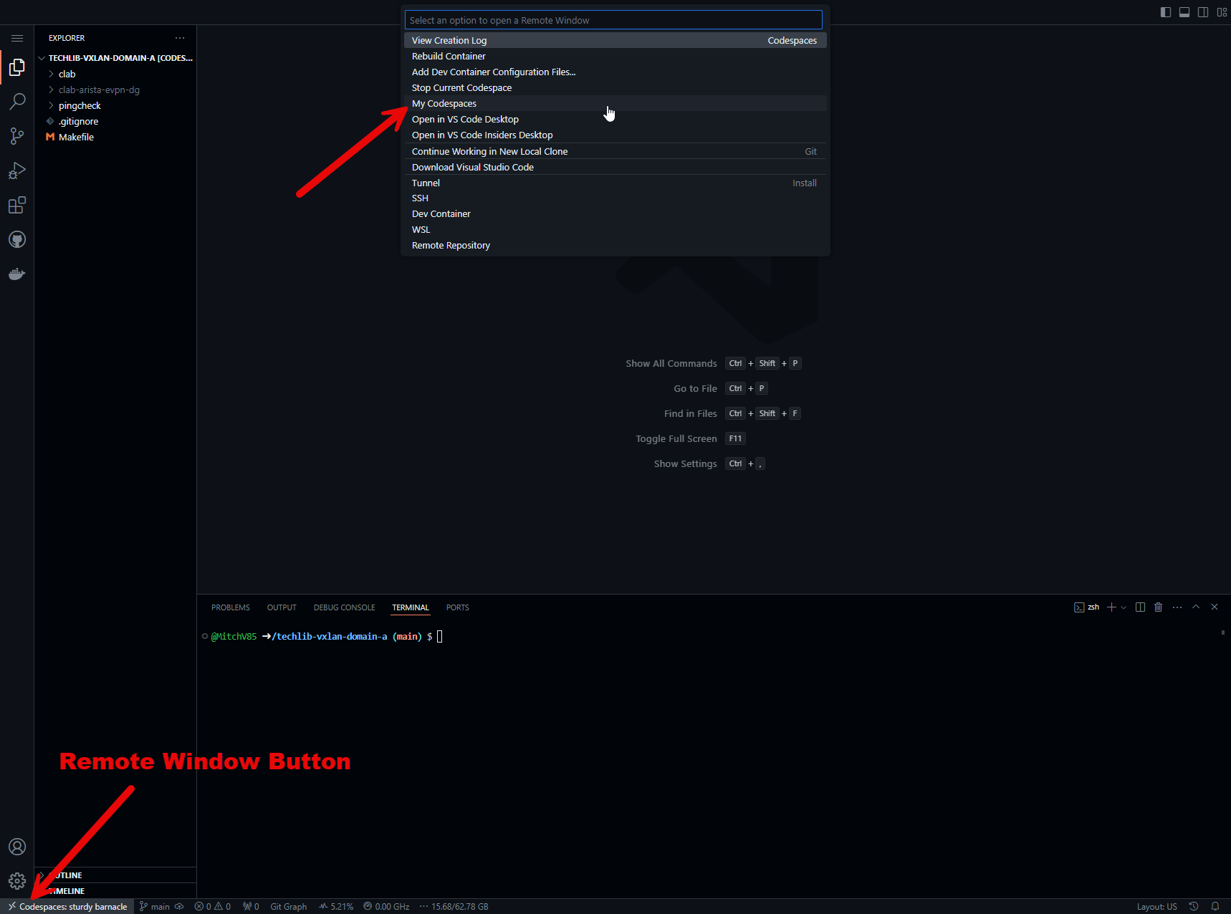Select Continue Working in New Local Clone

tap(615, 151)
